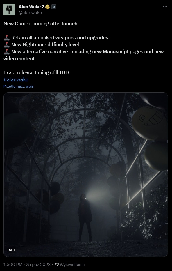Image resolution: width=172 pixels, height=271 pixels.
Task: Open the attached foggy tunnel image
Action: pyautogui.click(x=86, y=175)
